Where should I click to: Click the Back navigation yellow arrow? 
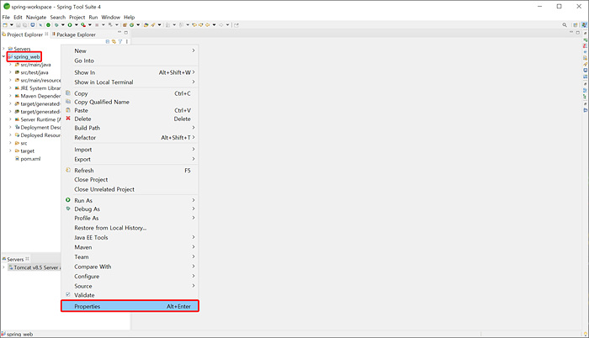pos(207,24)
